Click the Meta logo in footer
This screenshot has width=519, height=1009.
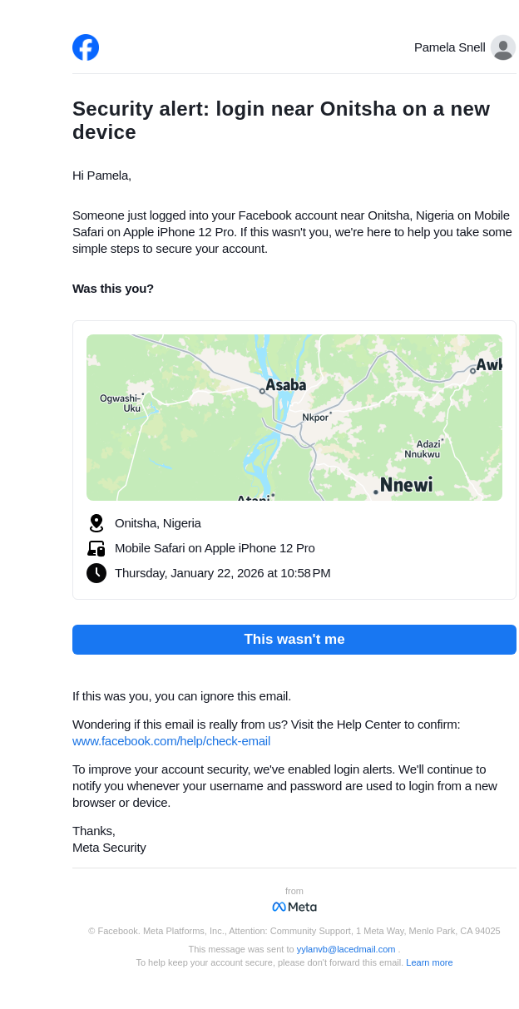point(294,907)
